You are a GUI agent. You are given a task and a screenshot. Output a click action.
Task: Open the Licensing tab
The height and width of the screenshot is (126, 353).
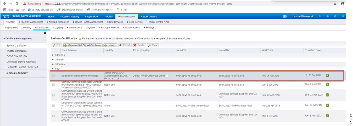coord(26,28)
